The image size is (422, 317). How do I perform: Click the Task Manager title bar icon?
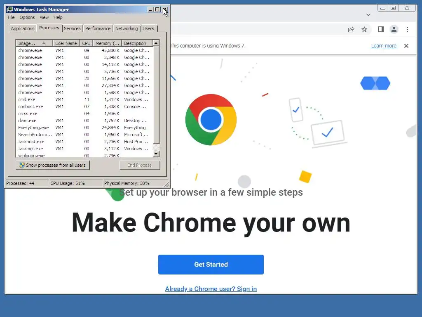tap(10, 9)
